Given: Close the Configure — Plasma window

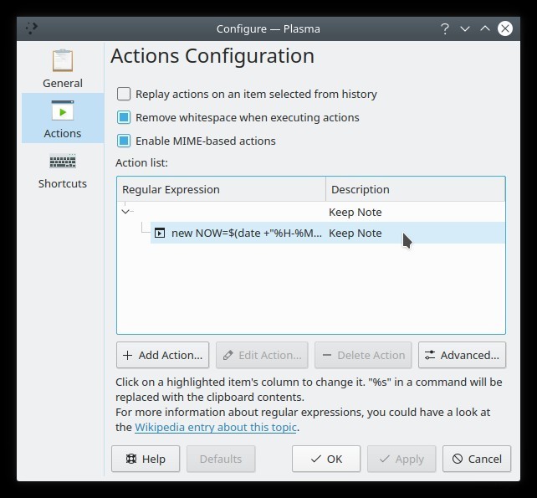Looking at the screenshot, I should pyautogui.click(x=505, y=28).
